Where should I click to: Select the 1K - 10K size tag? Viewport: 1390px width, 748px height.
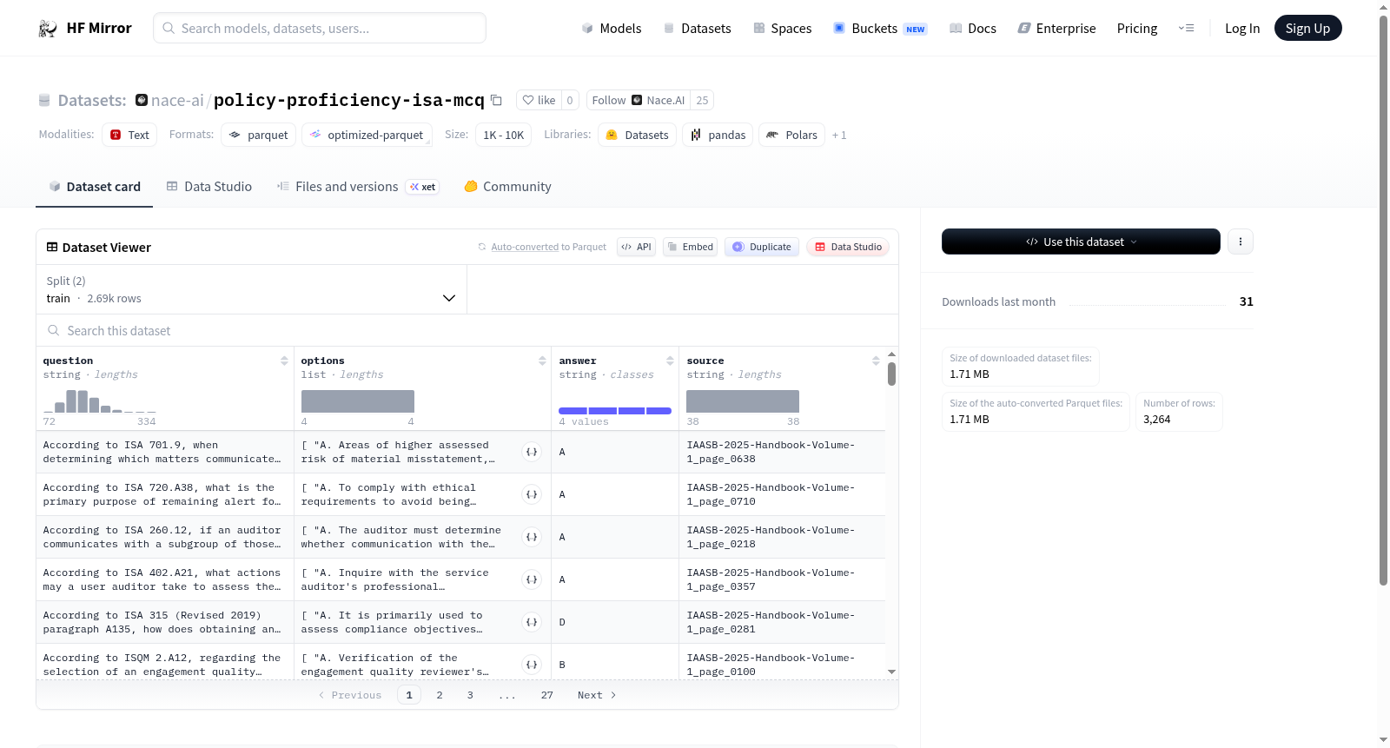pos(504,135)
